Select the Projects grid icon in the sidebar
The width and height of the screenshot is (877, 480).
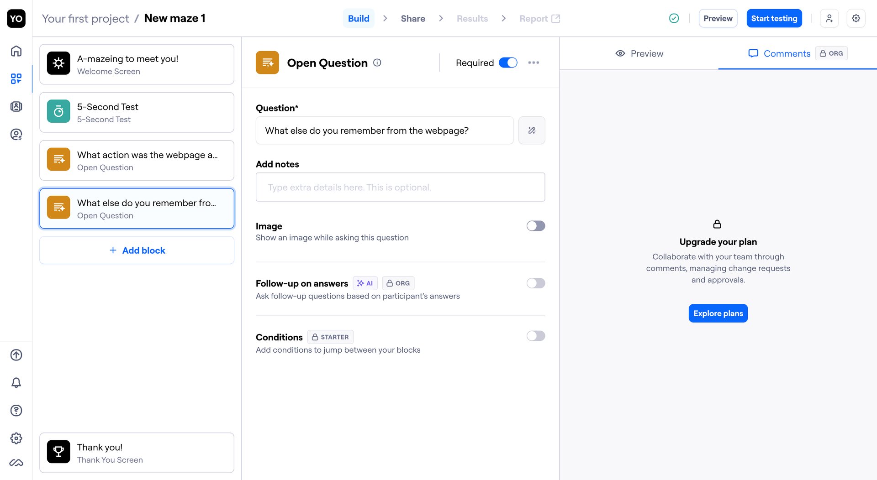click(16, 78)
